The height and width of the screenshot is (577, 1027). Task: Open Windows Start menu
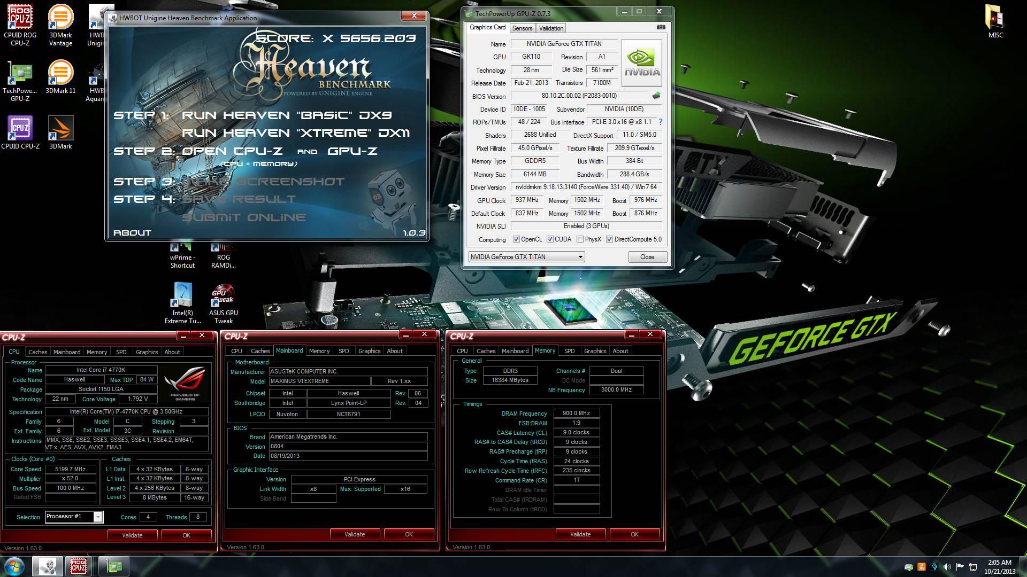click(14, 566)
